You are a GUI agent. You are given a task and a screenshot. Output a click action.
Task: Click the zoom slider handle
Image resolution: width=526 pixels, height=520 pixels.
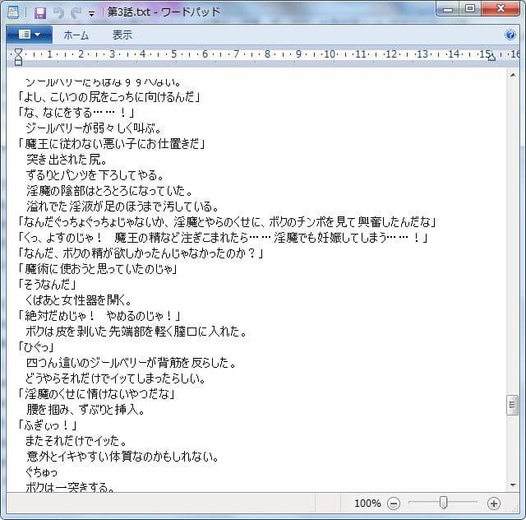pyautogui.click(x=443, y=503)
